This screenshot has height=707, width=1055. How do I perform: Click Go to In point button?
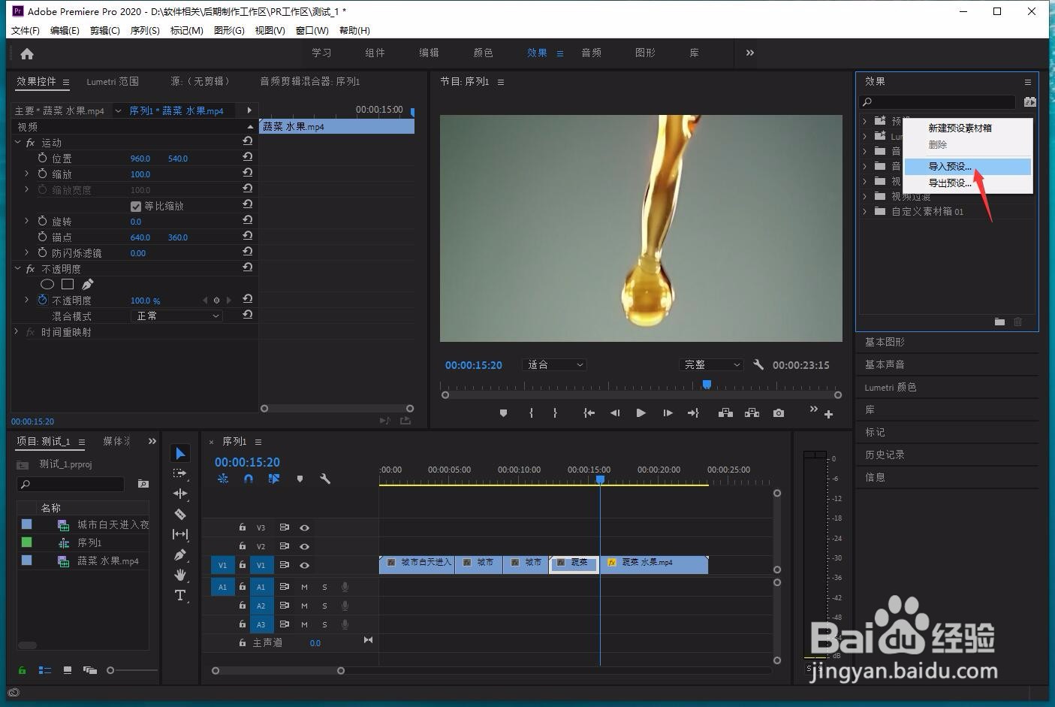point(589,412)
